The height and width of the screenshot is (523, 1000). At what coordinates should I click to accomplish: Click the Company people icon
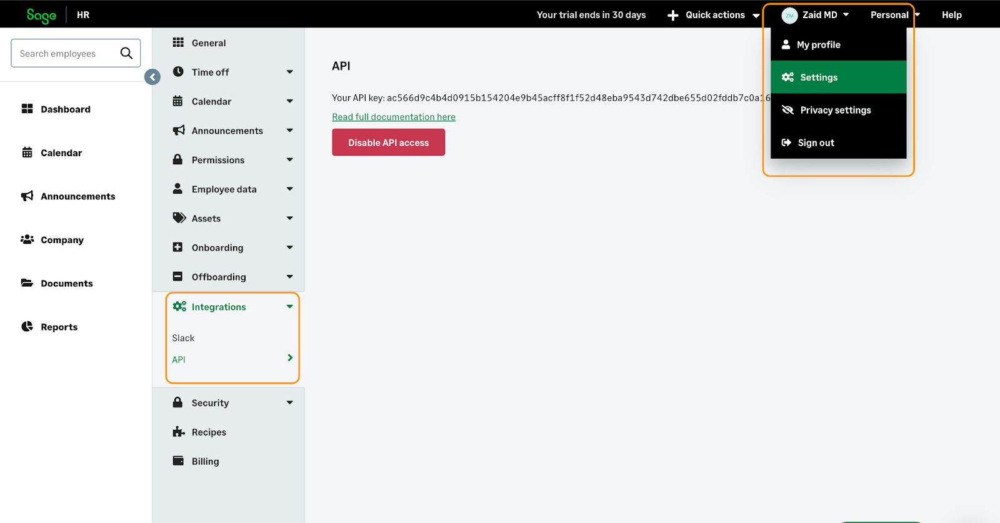point(27,239)
